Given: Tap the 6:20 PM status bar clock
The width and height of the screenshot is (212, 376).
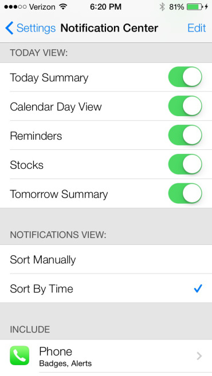Looking at the screenshot, I should coord(105,7).
